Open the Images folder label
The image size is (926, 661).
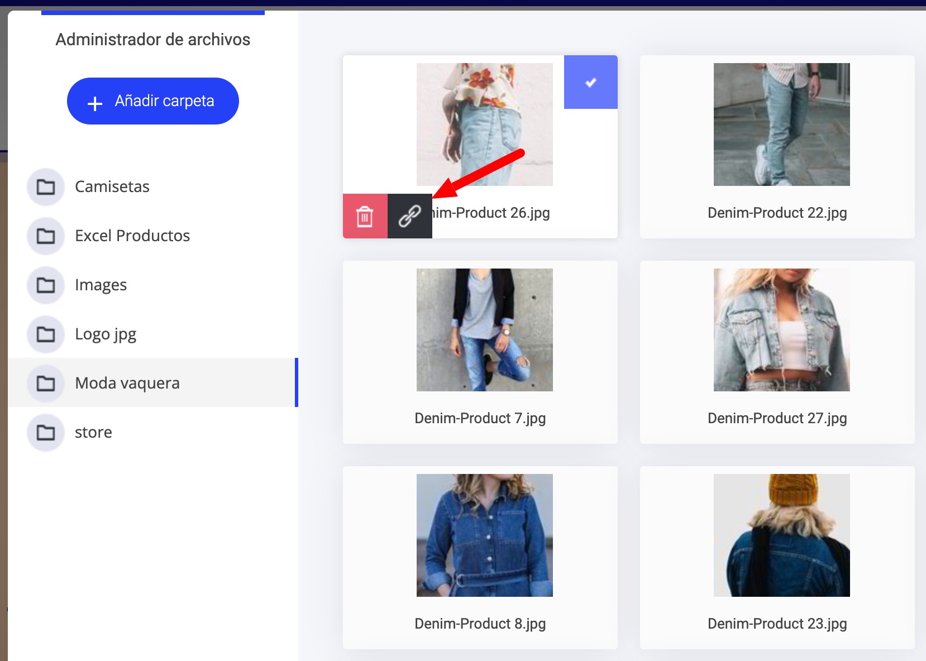click(101, 285)
